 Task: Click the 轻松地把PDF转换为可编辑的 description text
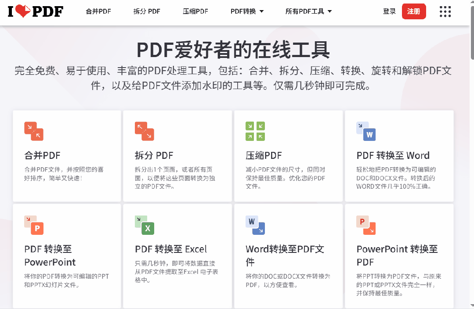pyautogui.click(x=396, y=178)
